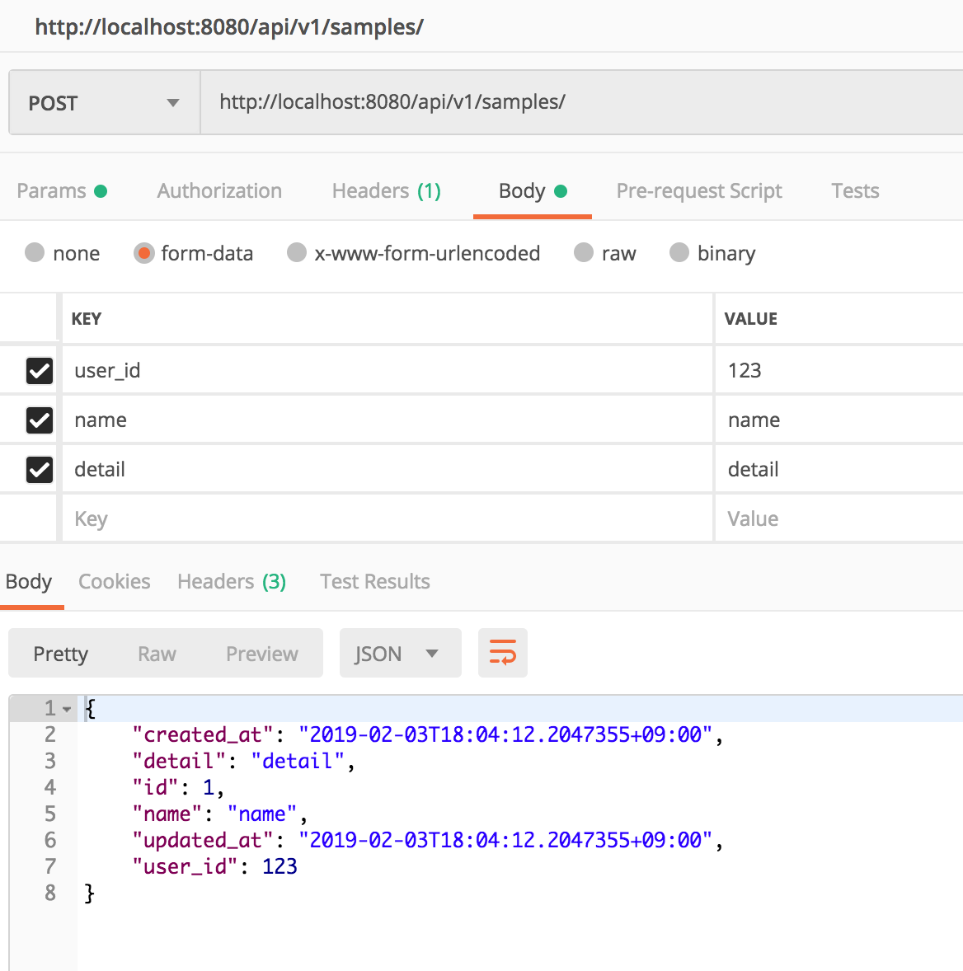963x971 pixels.
Task: Switch to the Authorization tab
Action: [x=219, y=191]
